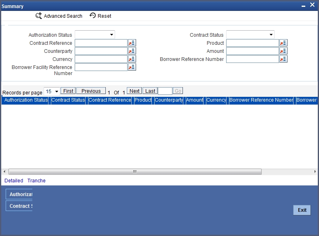Click the Product column header

point(143,100)
